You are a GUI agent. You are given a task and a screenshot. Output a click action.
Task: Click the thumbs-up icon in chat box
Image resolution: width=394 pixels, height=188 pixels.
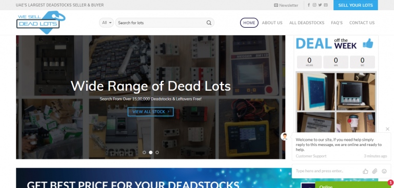point(365,171)
